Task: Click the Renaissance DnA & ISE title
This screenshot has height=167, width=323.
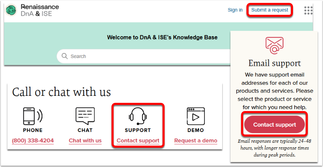Action: pos(40,10)
